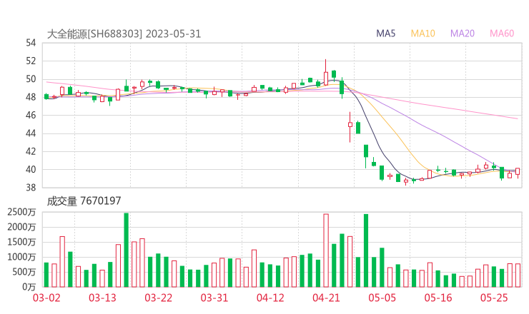529x314 pixels.
Task: Click the price axis value 46
Action: click(31, 115)
